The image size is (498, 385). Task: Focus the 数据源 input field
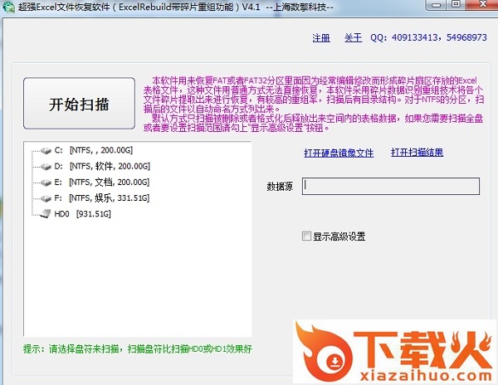pyautogui.click(x=391, y=186)
